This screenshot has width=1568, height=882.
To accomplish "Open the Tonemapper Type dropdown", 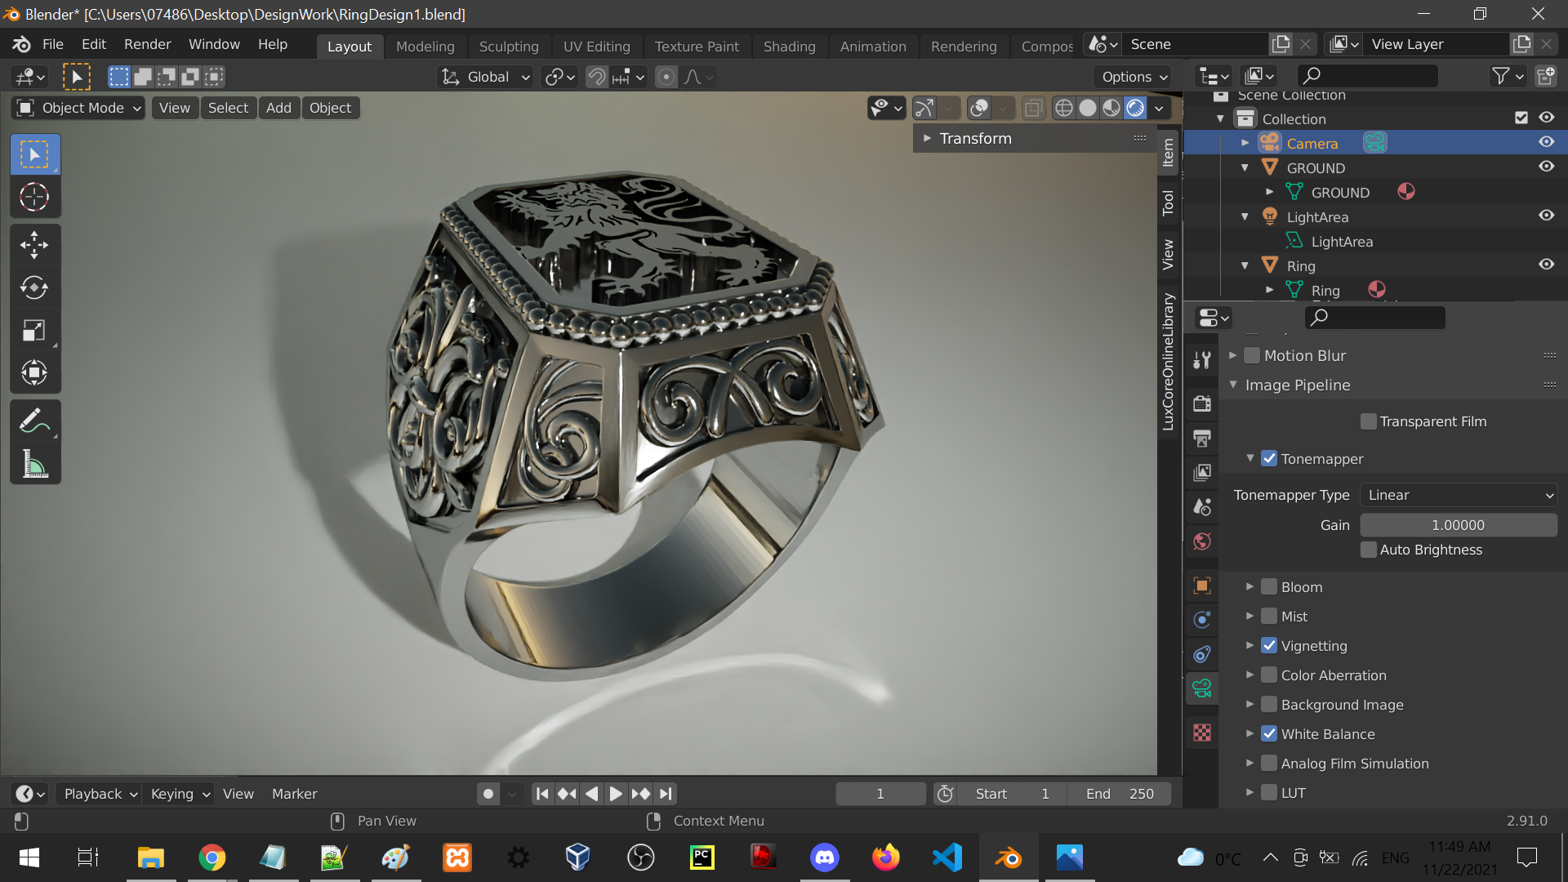I will (1459, 495).
